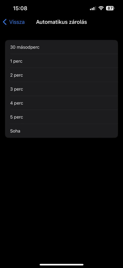Tap the 15:08 clock in status bar
The height and width of the screenshot is (268, 123).
tap(20, 8)
